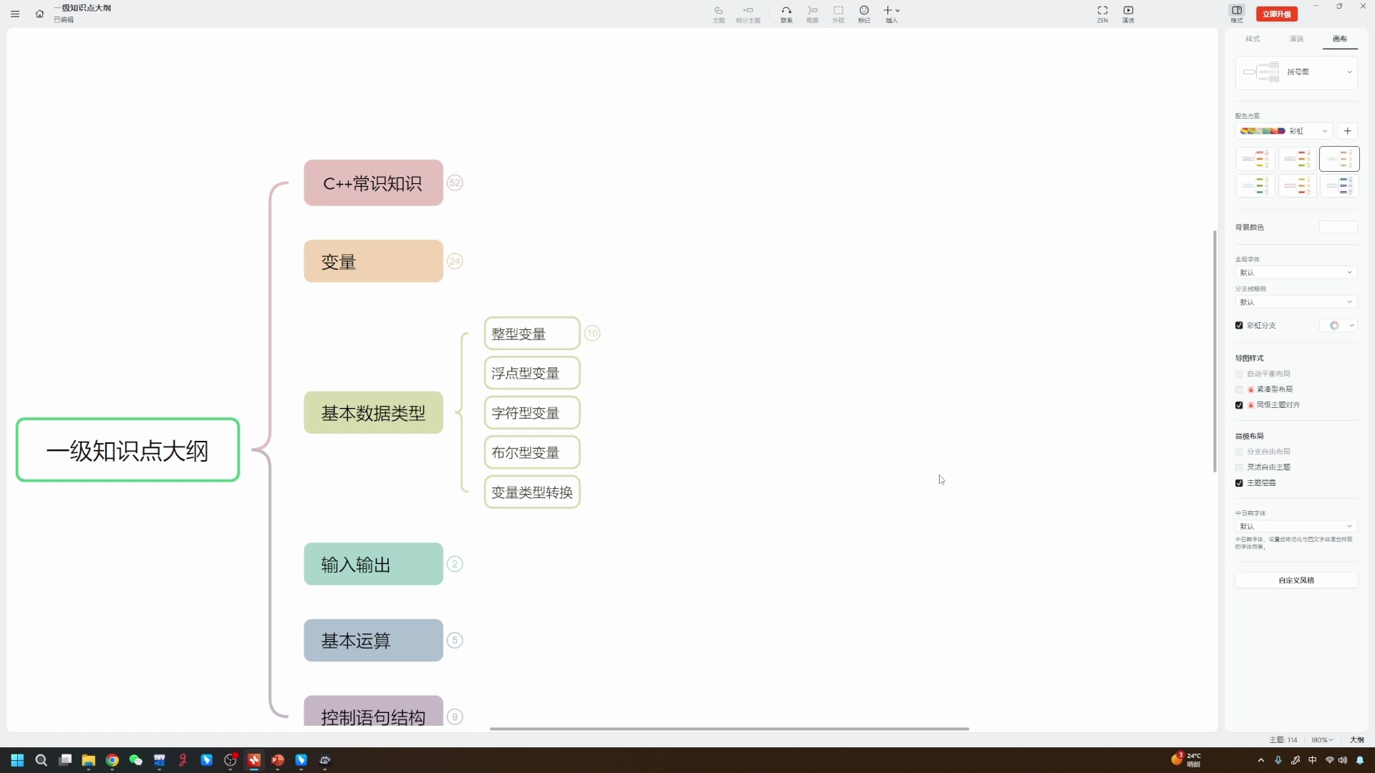
Task: Uncheck the 同级主题对齐 alignment option
Action: (x=1240, y=405)
